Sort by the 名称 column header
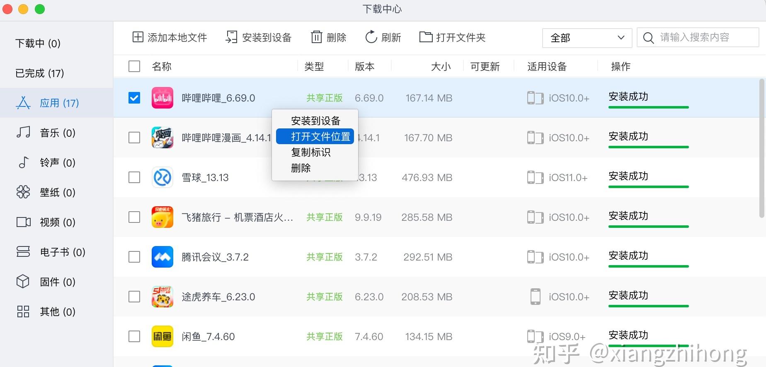 tap(162, 66)
